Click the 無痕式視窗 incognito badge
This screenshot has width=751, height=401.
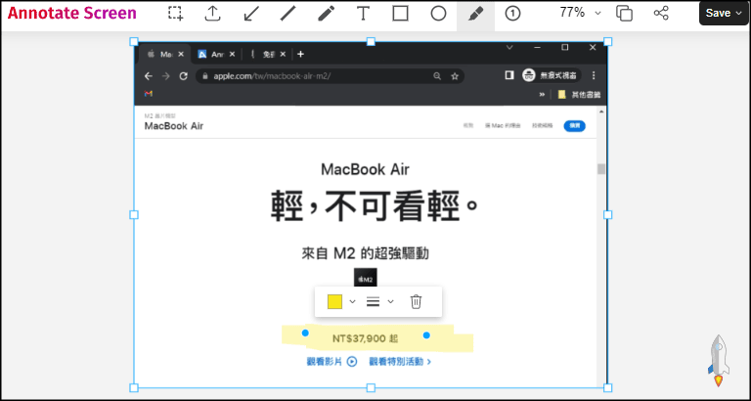coord(551,75)
